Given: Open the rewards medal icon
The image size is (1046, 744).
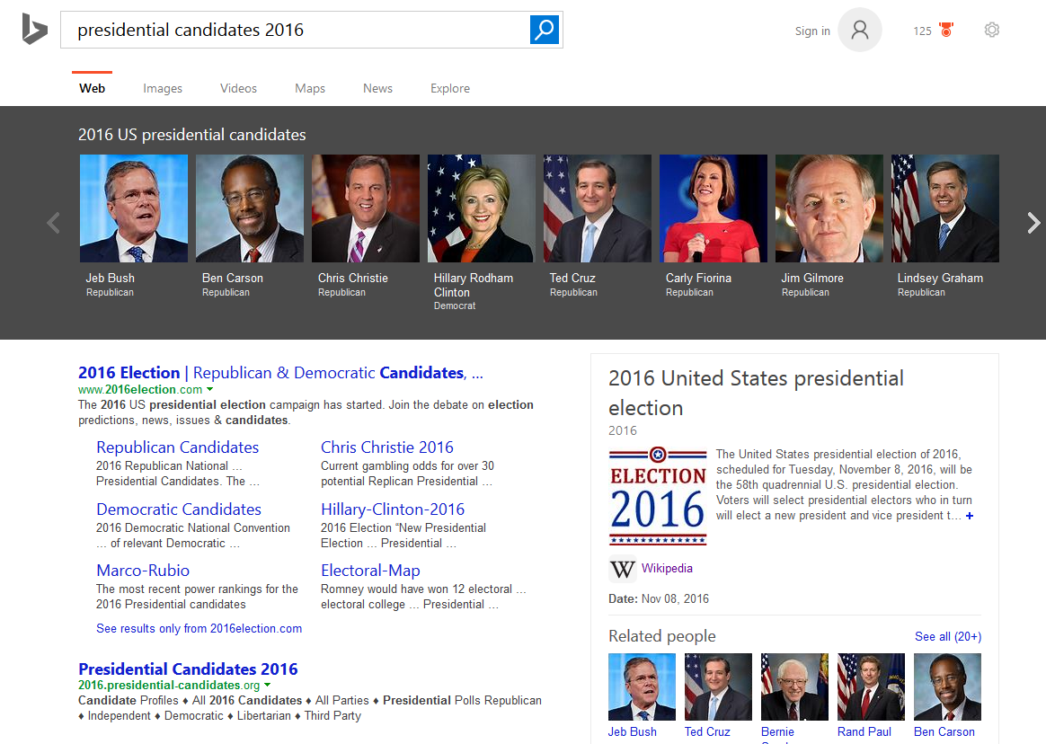Looking at the screenshot, I should [946, 31].
